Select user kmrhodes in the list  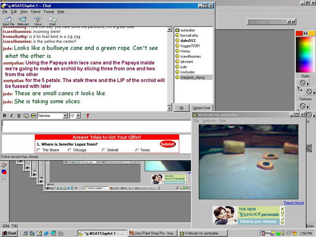(188, 72)
